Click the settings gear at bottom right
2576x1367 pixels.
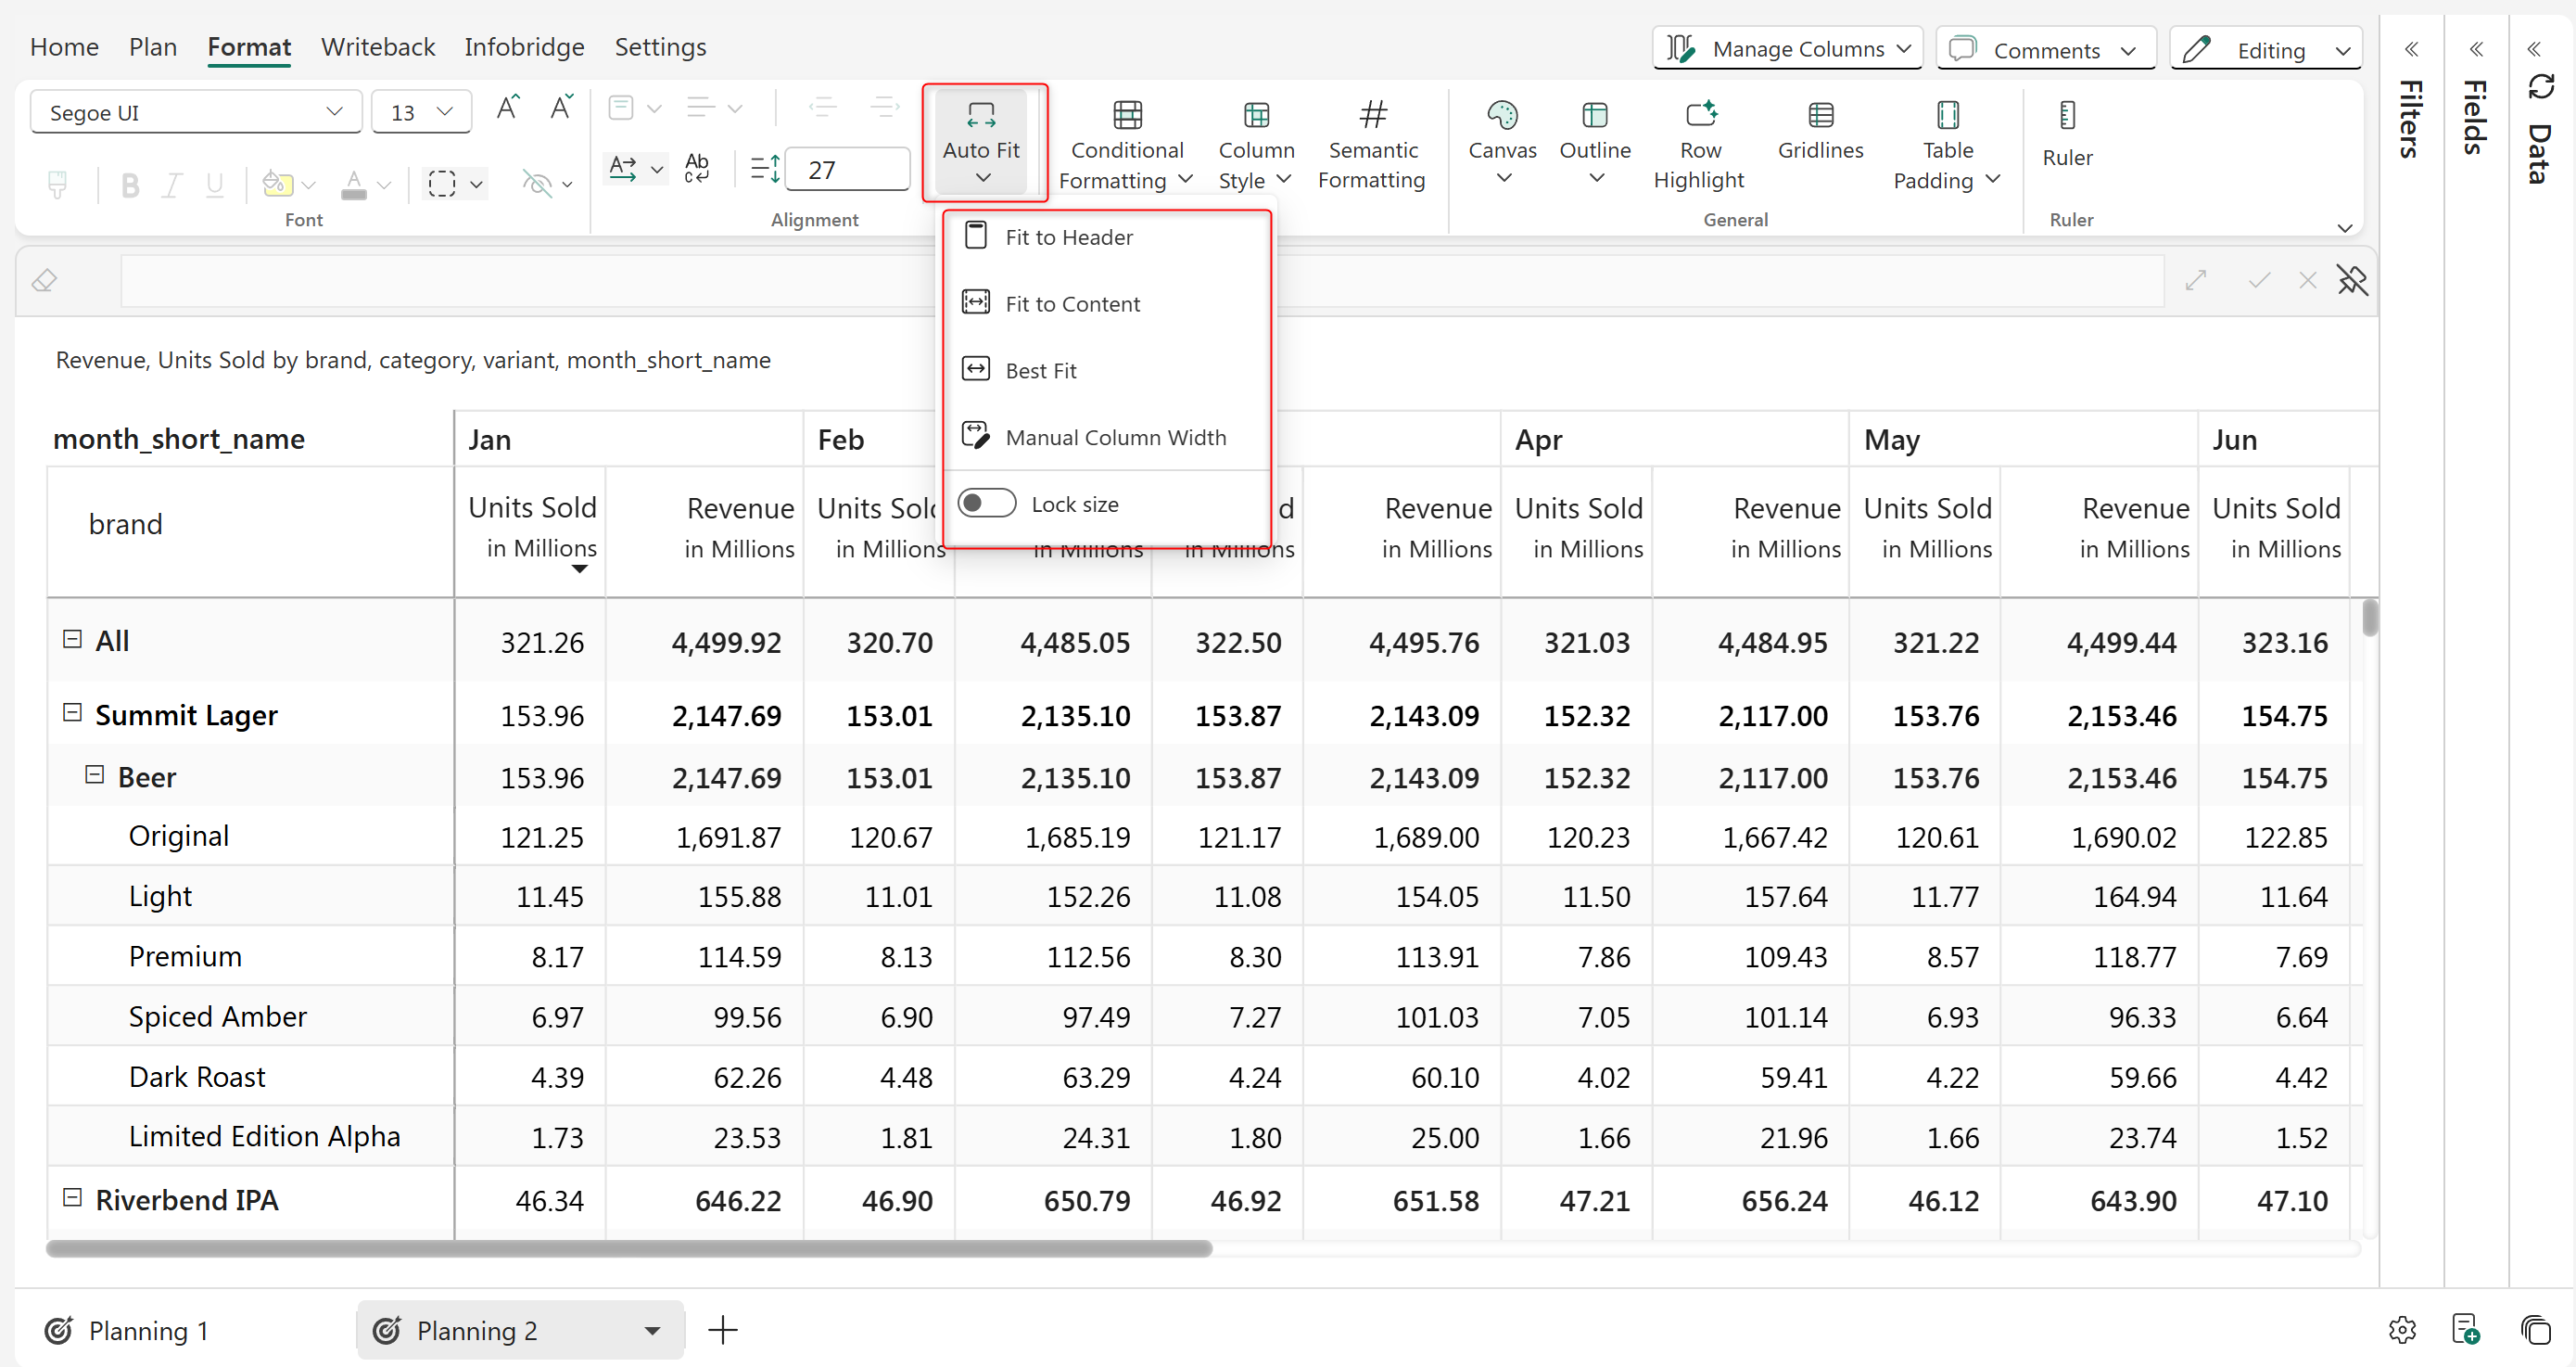pos(2401,1329)
